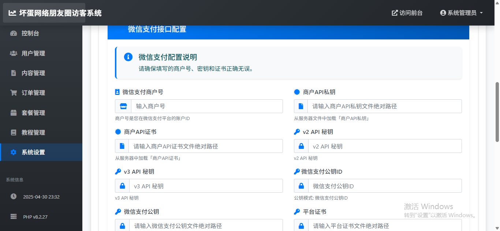The image size is (500, 231).
Task: Open 用户管理 in the sidebar
Action: 41,53
